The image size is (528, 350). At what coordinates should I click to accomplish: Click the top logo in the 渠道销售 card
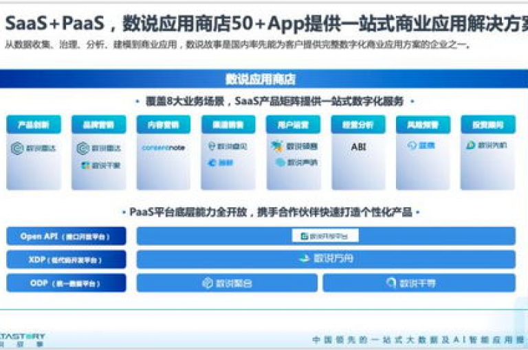(228, 146)
